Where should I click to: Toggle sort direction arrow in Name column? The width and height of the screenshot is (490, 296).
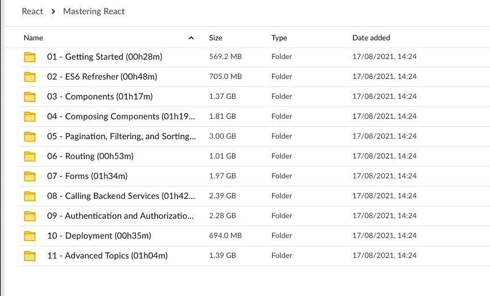click(191, 38)
